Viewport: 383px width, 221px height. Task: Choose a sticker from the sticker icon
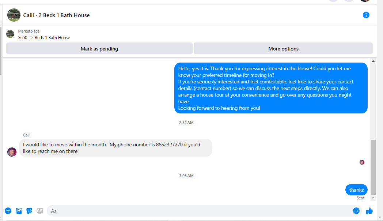point(29,211)
